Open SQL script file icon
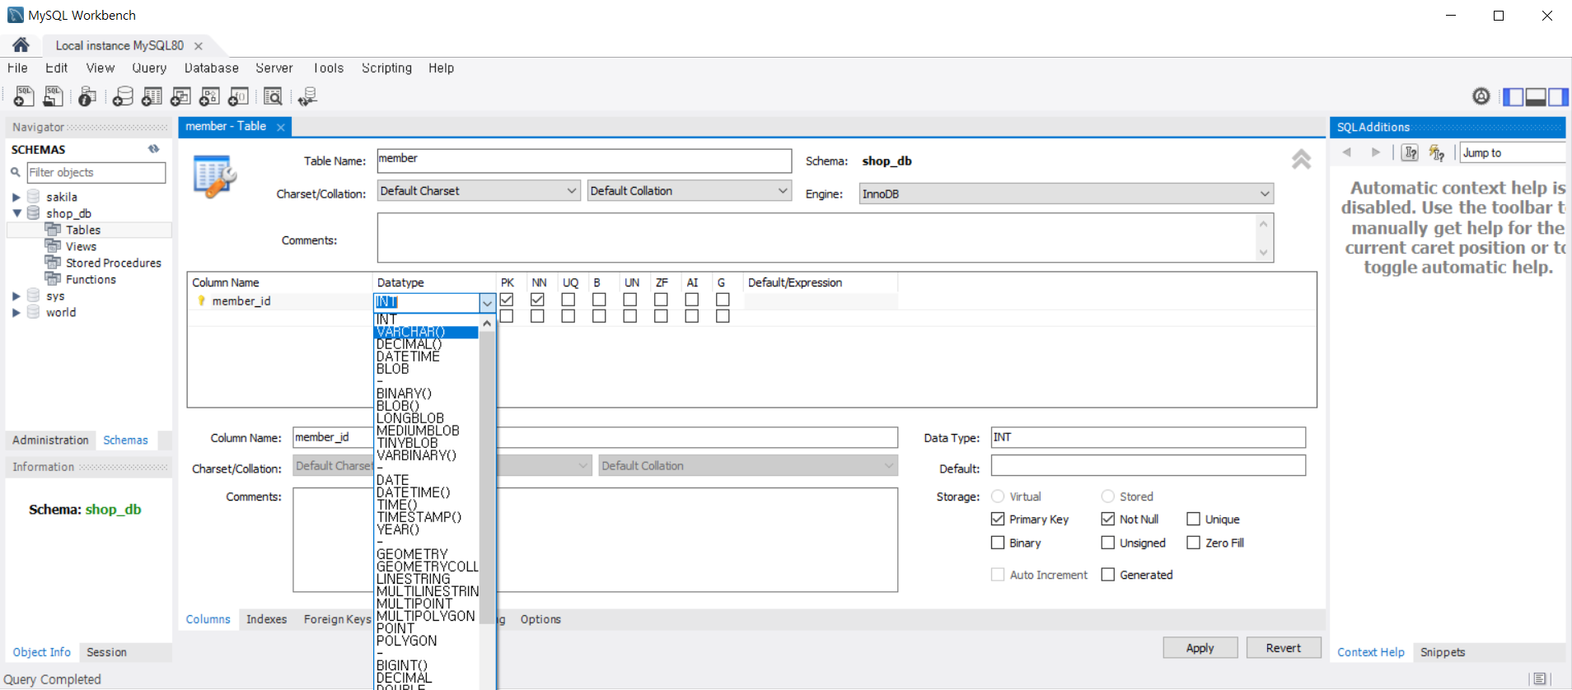The height and width of the screenshot is (690, 1572). pyautogui.click(x=53, y=96)
